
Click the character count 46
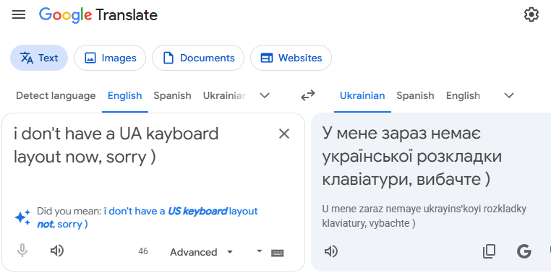143,251
